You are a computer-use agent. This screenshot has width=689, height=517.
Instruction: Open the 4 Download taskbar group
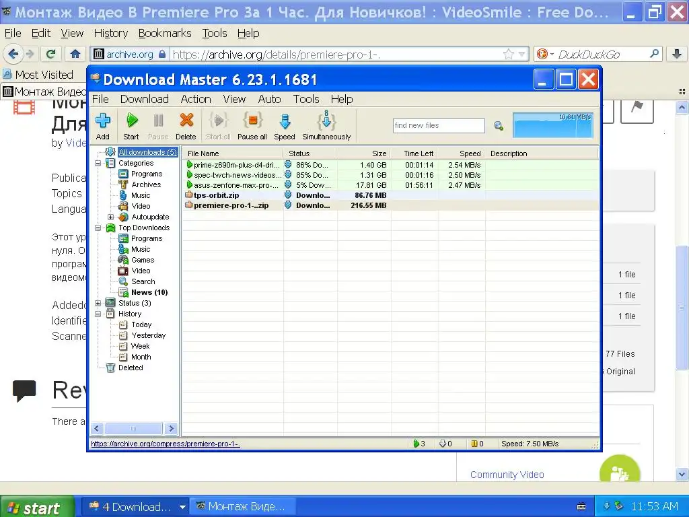point(136,507)
